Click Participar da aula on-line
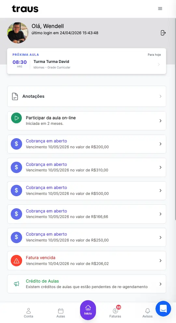 point(51,118)
